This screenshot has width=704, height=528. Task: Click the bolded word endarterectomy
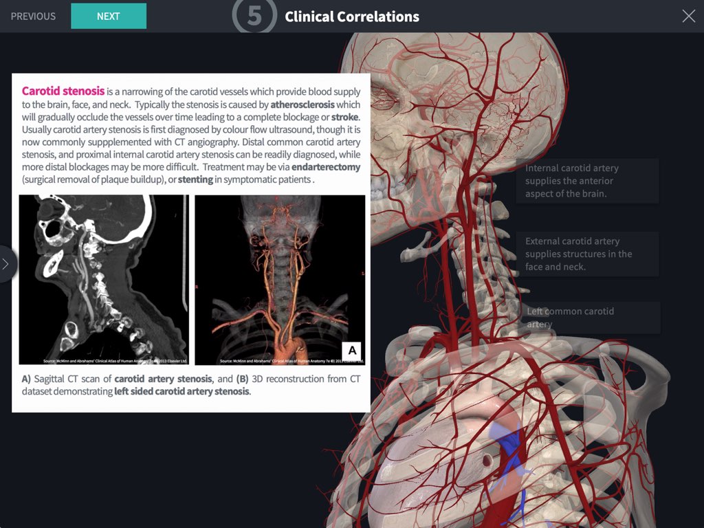(326, 167)
